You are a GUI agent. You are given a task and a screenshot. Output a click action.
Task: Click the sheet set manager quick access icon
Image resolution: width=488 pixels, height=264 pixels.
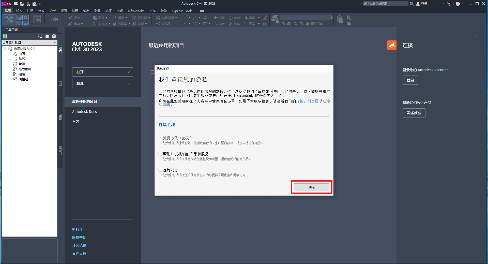click(34, 4)
